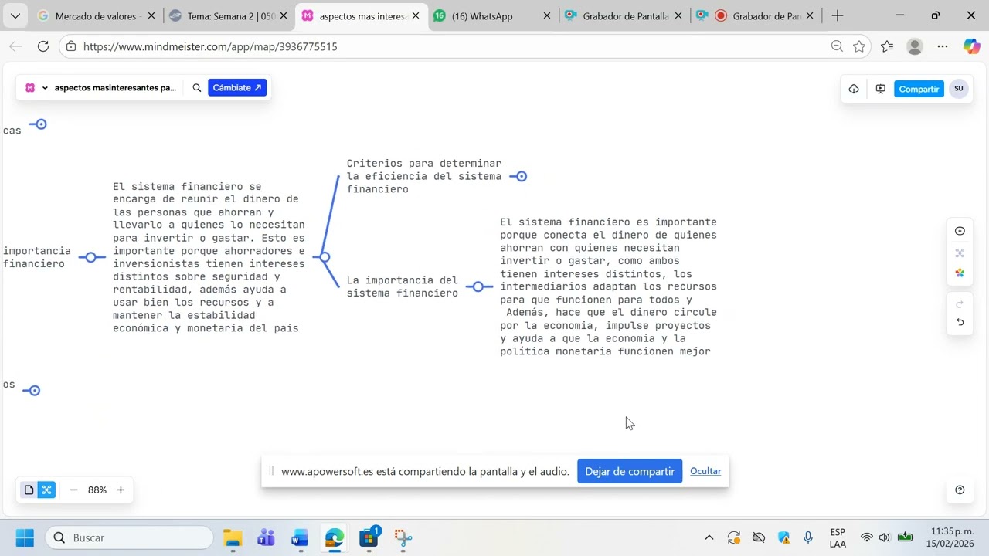Select paragraph starting 'El sistema financiero se encarga'
The height and width of the screenshot is (556, 989).
209,257
